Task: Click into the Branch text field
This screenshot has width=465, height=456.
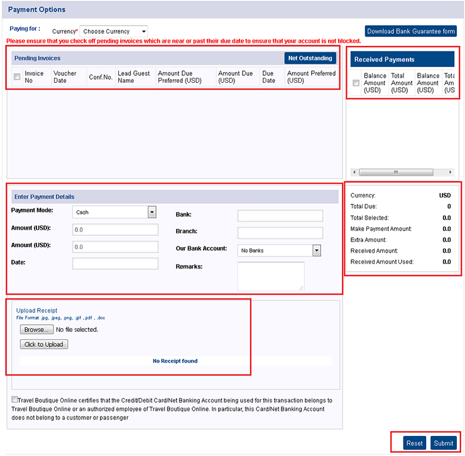Action: point(280,233)
